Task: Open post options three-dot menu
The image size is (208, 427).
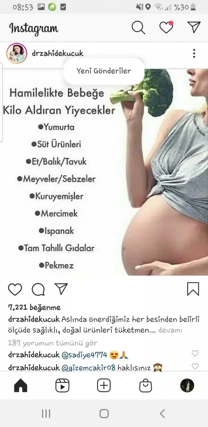Action: pos(194,53)
